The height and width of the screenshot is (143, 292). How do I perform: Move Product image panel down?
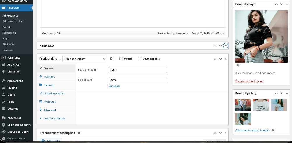coord(281,4)
